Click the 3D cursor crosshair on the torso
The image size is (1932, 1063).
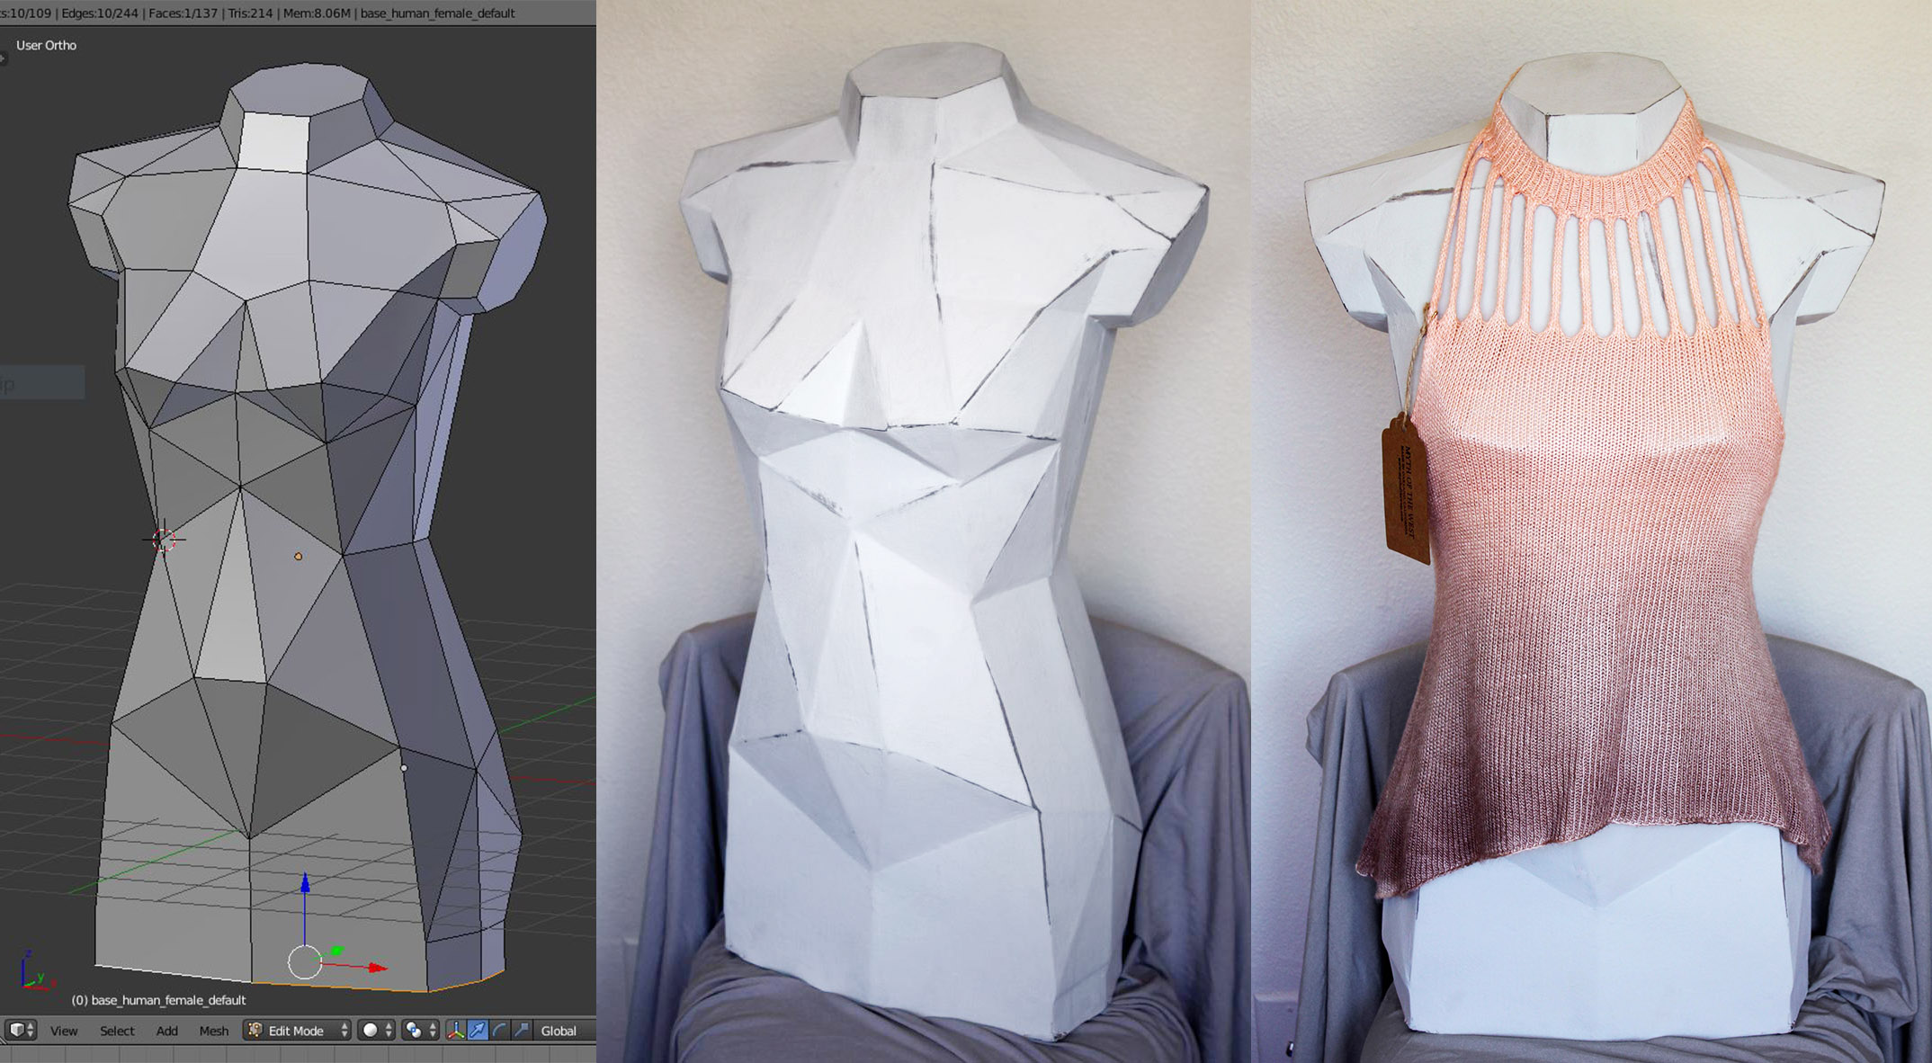(x=164, y=540)
